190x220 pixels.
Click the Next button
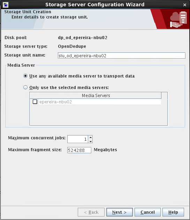click(119, 212)
